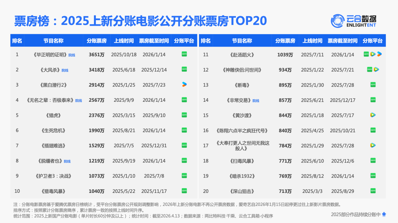
Task: Click the iQIYI icon in 《深山狙击》 row
Action: (373, 191)
